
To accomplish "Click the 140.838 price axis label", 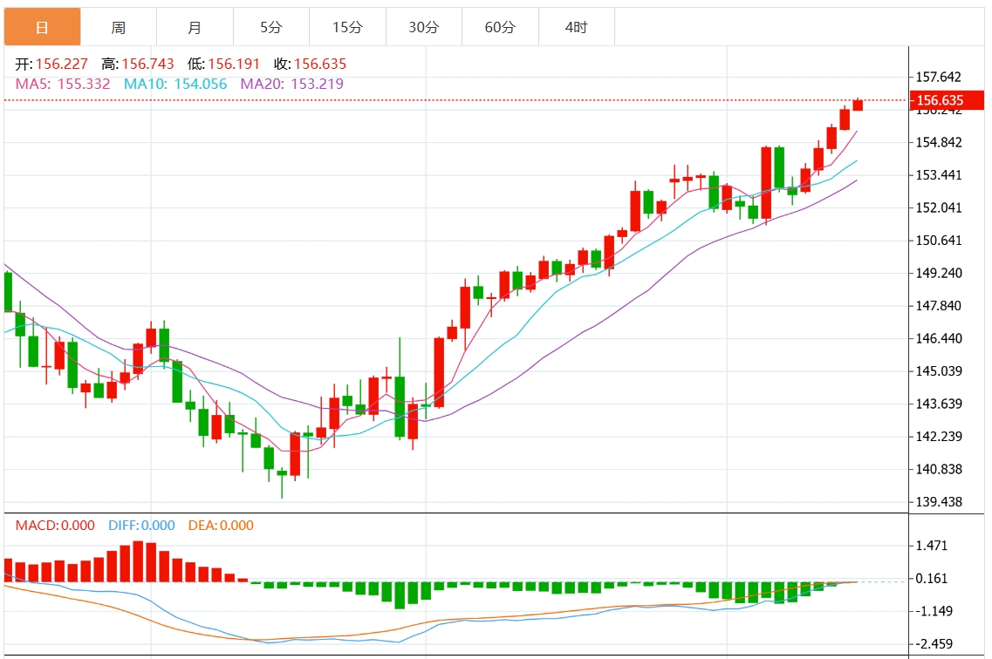I will (939, 470).
